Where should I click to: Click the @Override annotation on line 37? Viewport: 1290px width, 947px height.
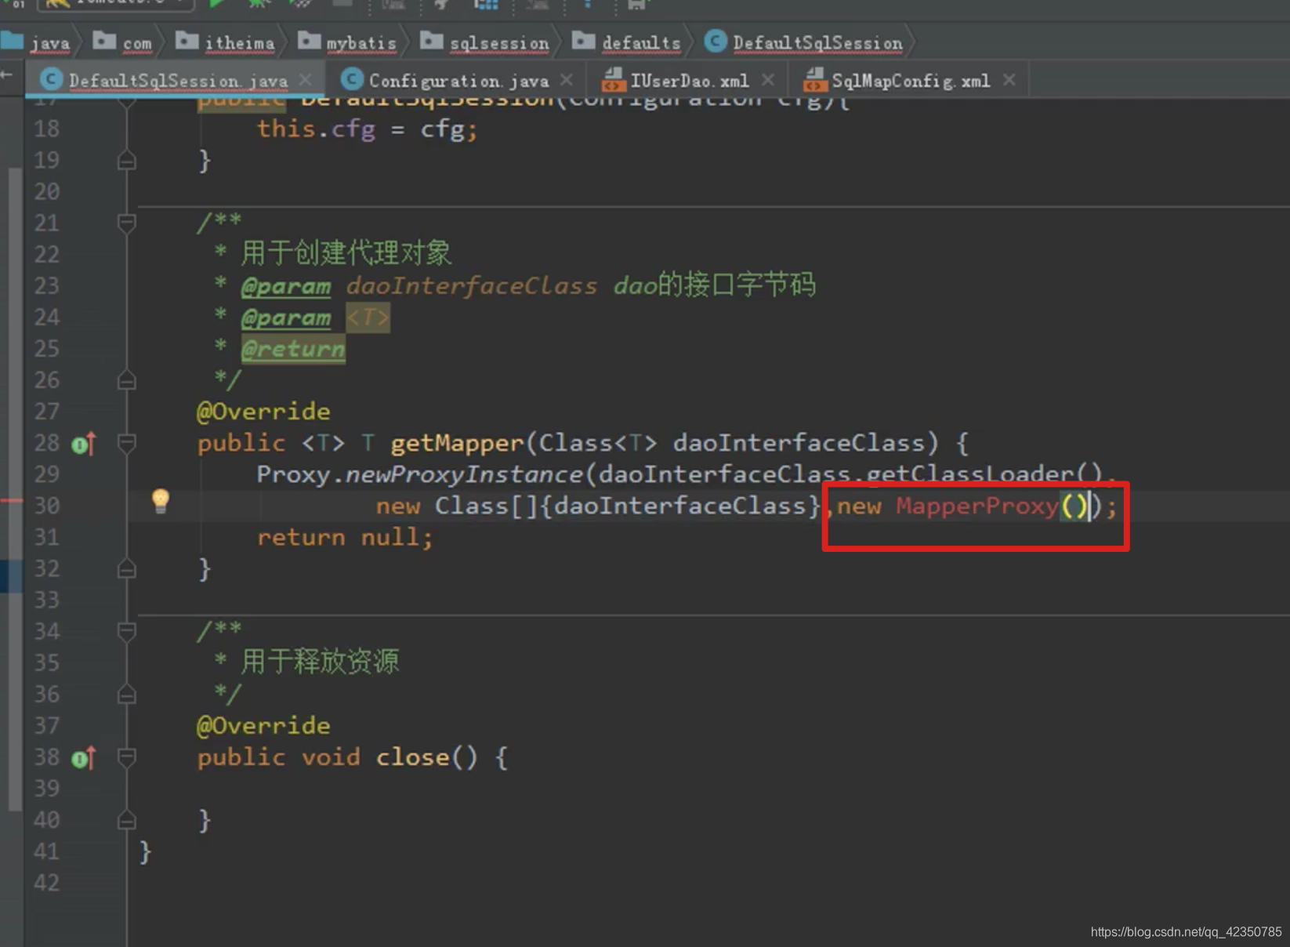pyautogui.click(x=263, y=725)
